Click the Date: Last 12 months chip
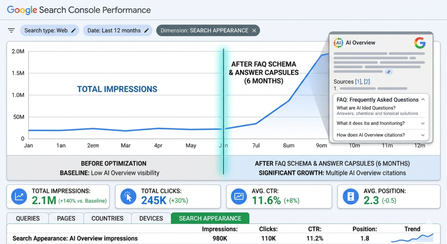 [x=118, y=31]
